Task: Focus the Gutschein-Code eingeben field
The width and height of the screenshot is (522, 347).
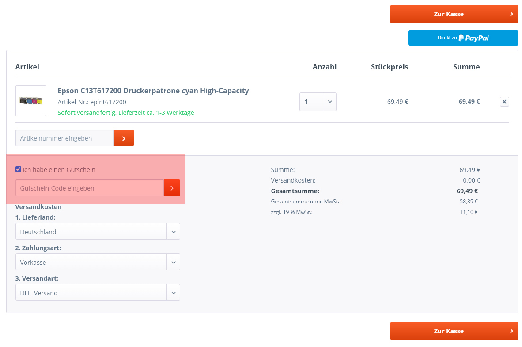Action: click(x=90, y=188)
